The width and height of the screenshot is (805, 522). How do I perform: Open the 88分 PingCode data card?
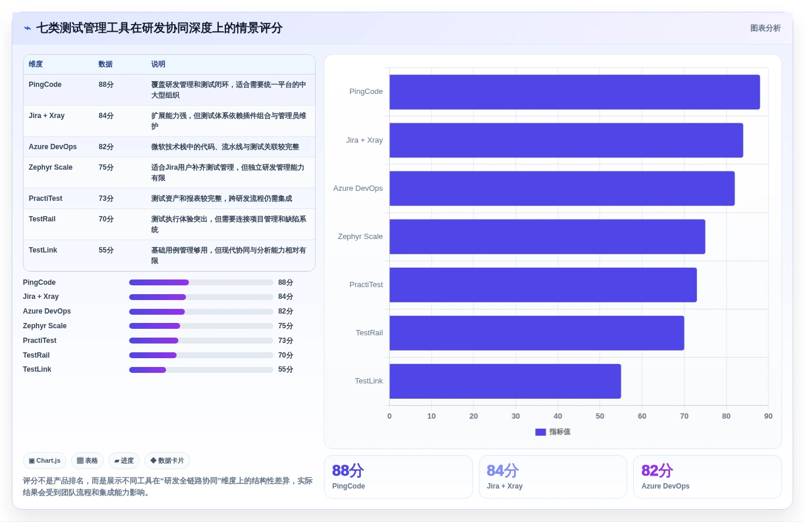pyautogui.click(x=398, y=477)
